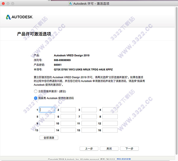Click product name Autodesk VRED Design 2019

tap(71, 55)
